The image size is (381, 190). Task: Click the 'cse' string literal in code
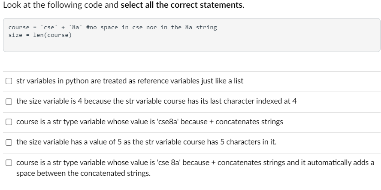coord(49,27)
